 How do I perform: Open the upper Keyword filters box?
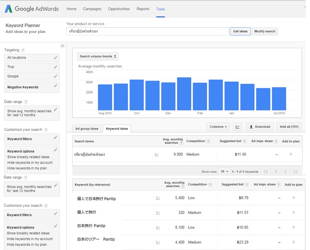31,139
